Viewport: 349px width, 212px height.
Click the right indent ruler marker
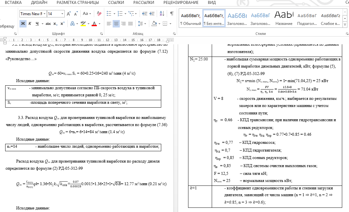click(168, 41)
